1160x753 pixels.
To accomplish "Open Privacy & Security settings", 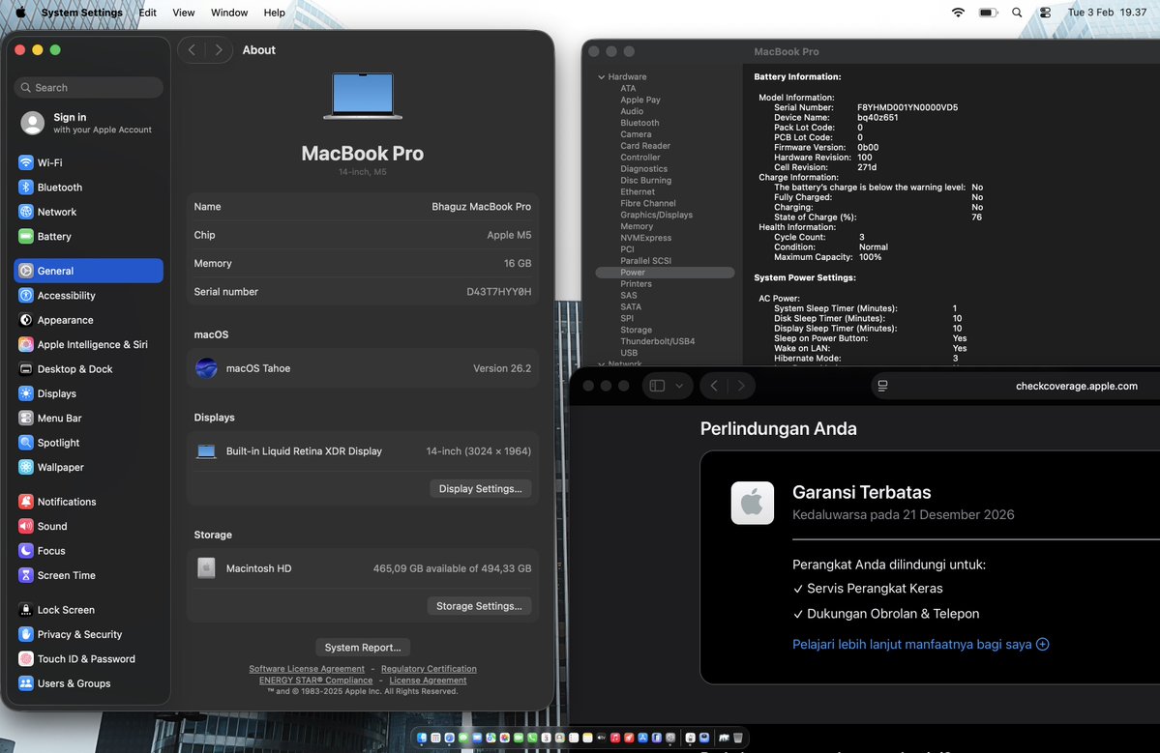I will pyautogui.click(x=88, y=634).
